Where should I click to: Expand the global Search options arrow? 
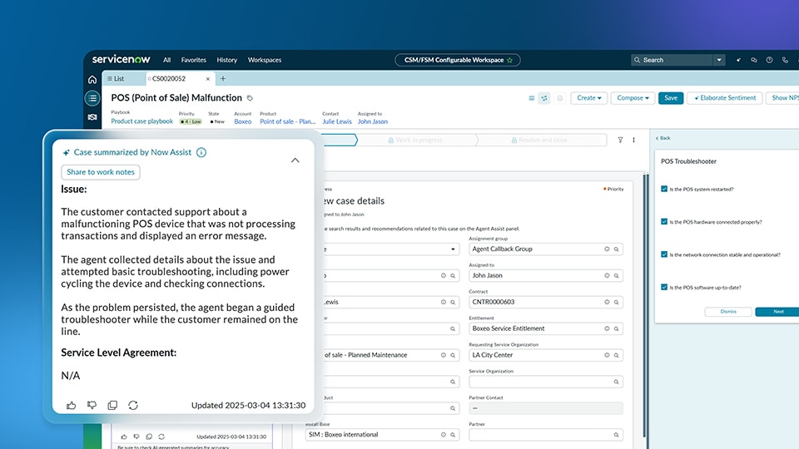coord(719,60)
